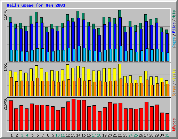Select day label 9 on the x-axis
Screen dimensions: 178x139
(x=53, y=135)
